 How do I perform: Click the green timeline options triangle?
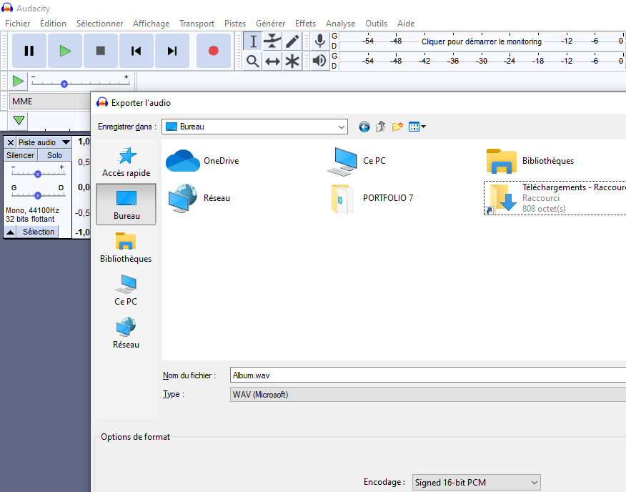[19, 120]
